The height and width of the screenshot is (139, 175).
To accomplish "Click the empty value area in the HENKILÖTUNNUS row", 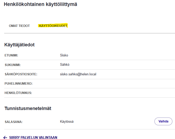I will pos(104,93).
